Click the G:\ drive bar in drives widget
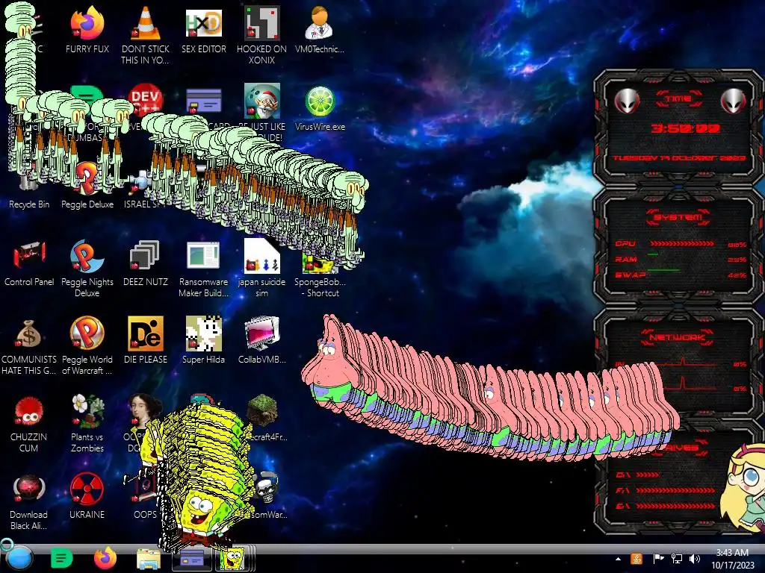Image resolution: width=765 pixels, height=573 pixels. click(675, 506)
